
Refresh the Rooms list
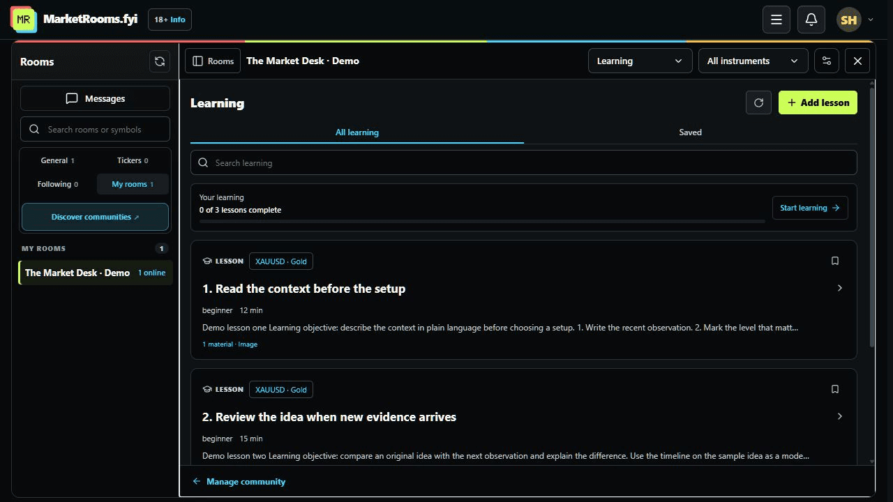click(160, 61)
